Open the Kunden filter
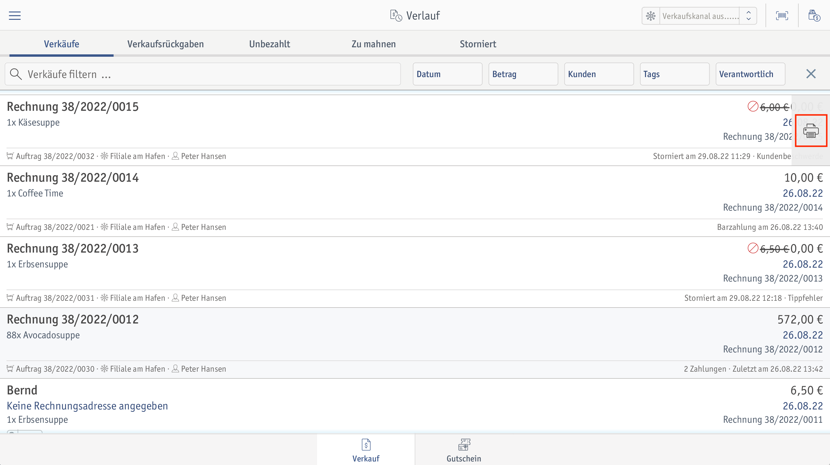The image size is (830, 465). tap(599, 74)
